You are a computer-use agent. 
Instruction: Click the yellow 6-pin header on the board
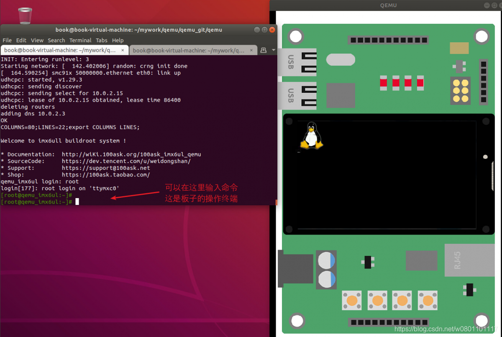pyautogui.click(x=460, y=91)
